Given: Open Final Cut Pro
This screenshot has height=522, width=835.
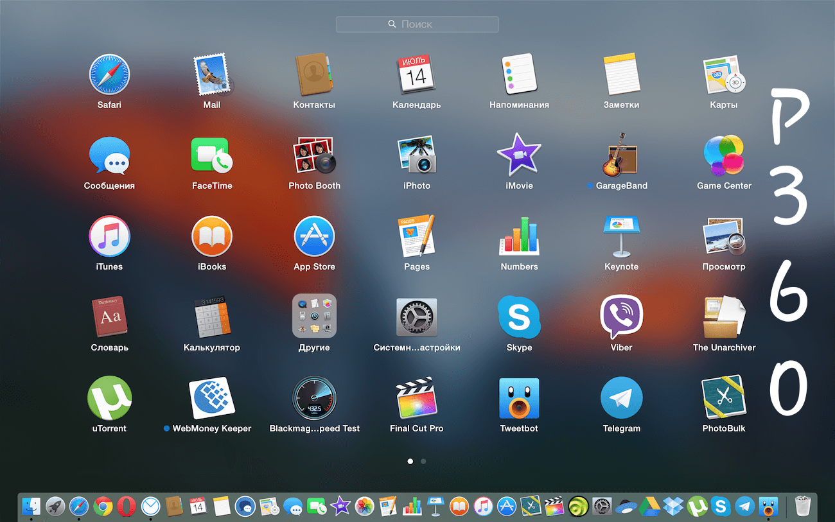Looking at the screenshot, I should (416, 397).
